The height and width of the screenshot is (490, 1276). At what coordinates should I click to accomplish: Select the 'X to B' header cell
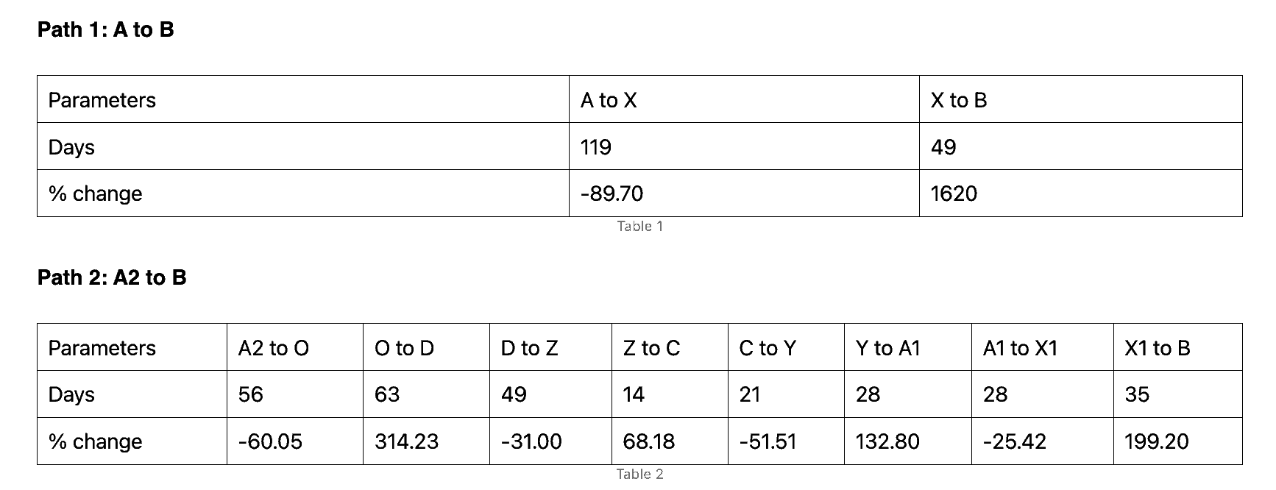tap(1080, 99)
